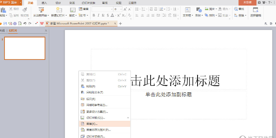Switch to the Animation (动画) ribbon tab
The height and width of the screenshot is (138, 276).
(x=72, y=3)
